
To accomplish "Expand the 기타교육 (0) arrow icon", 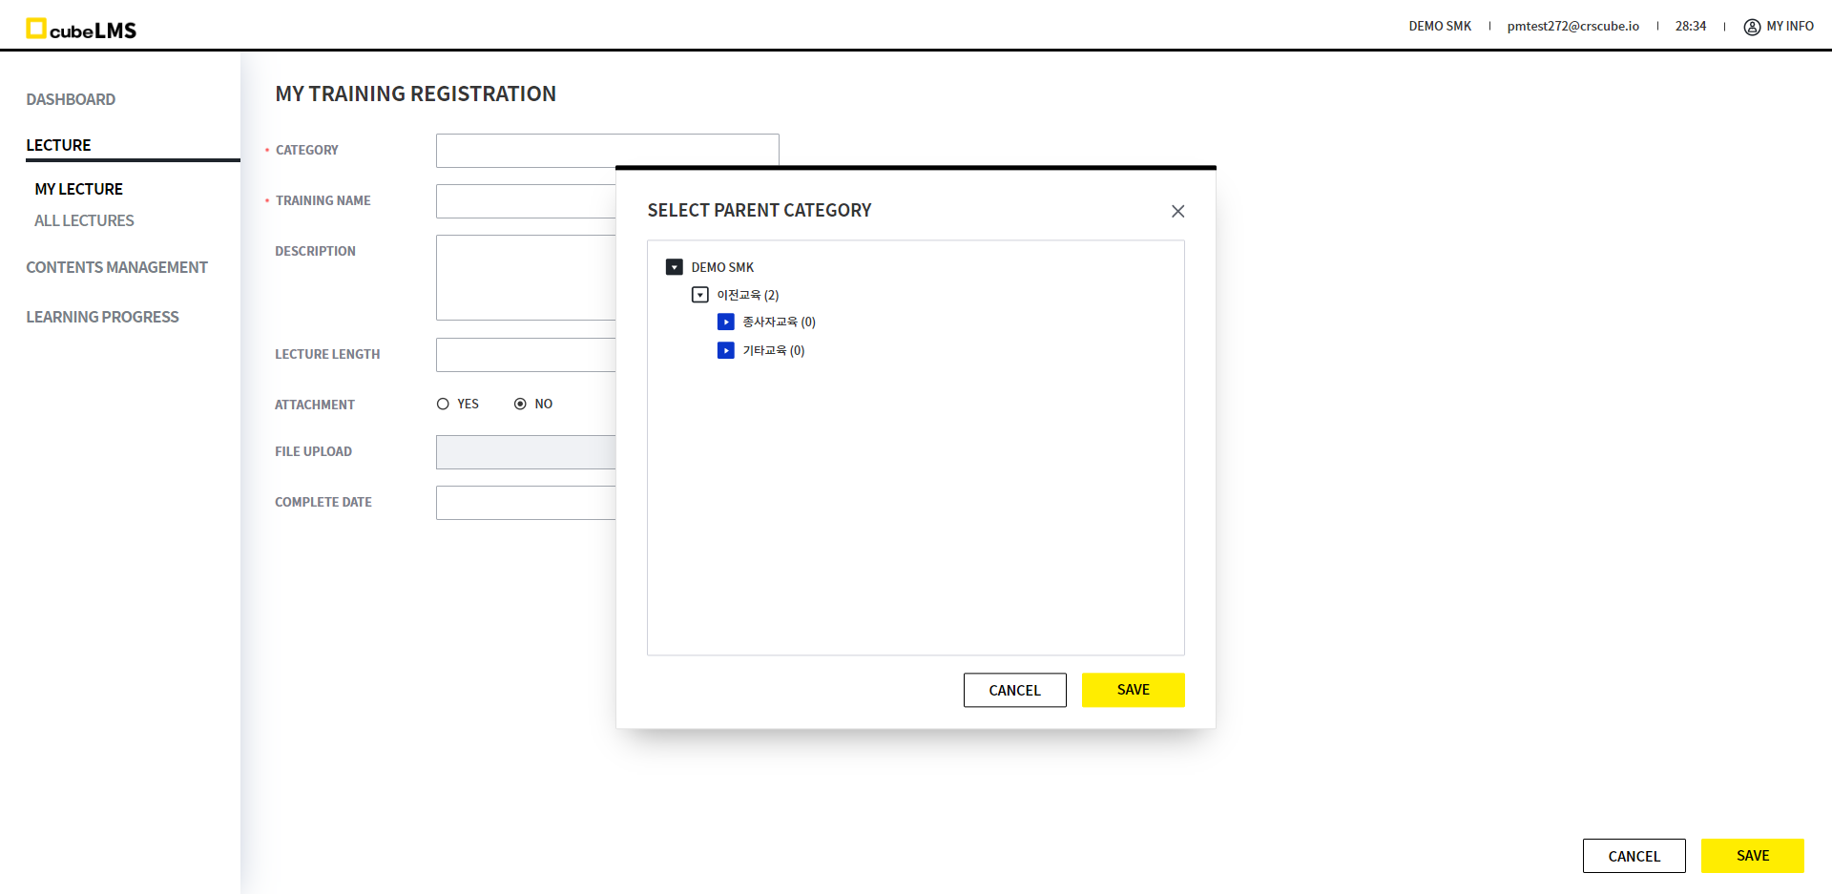I will click(x=726, y=350).
